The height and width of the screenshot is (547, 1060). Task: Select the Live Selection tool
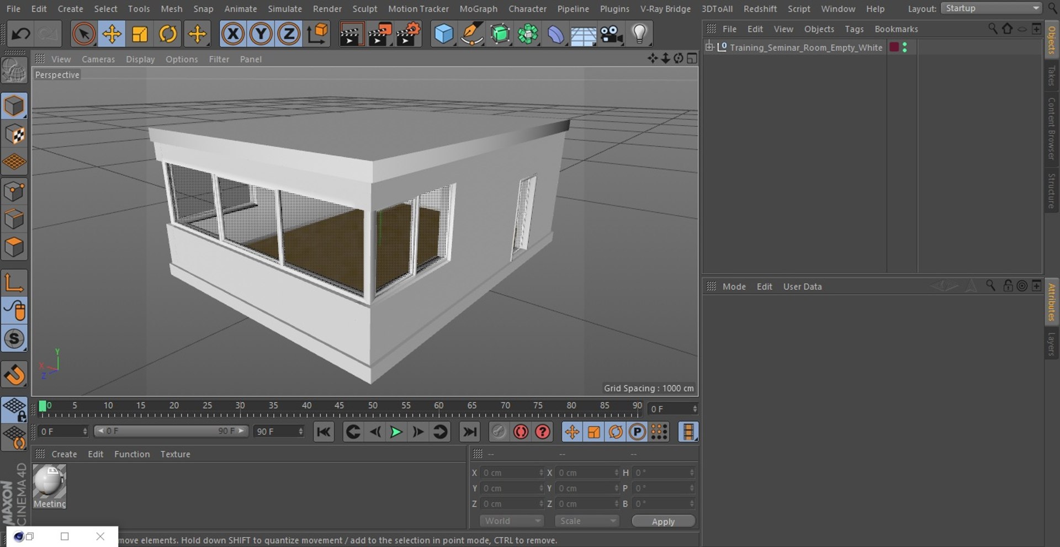point(83,34)
